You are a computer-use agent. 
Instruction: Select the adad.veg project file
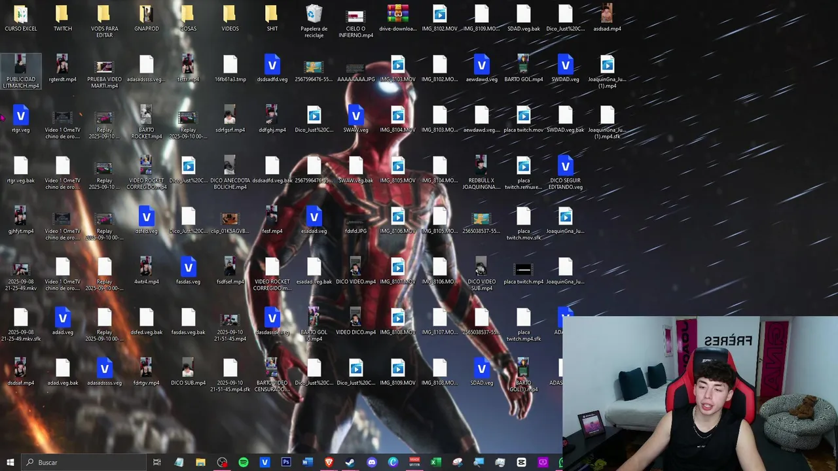(x=63, y=321)
